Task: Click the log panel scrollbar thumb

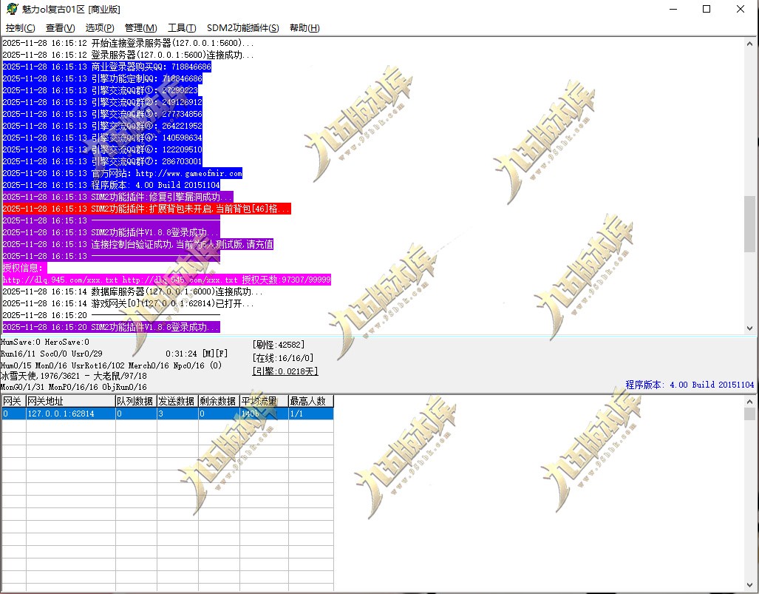Action: [x=749, y=223]
